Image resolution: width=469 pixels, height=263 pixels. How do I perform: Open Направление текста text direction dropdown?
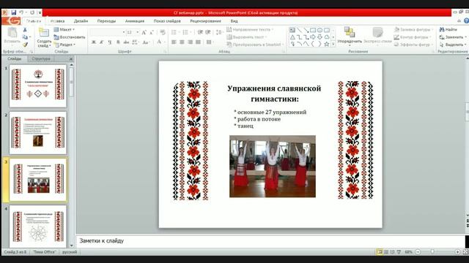pos(250,29)
